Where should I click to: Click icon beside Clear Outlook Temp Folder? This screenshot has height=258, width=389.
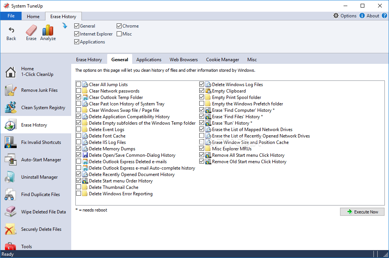click(x=85, y=97)
